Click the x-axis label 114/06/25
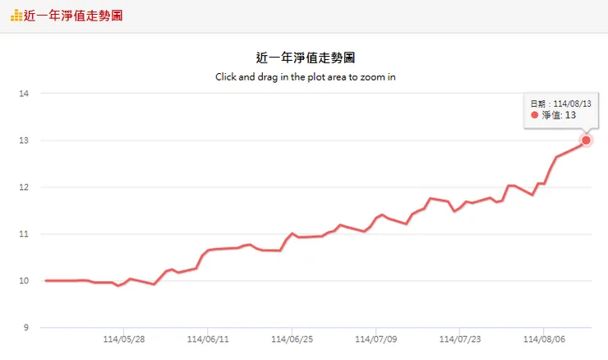Viewport: 608px width, 360px height. 292,339
